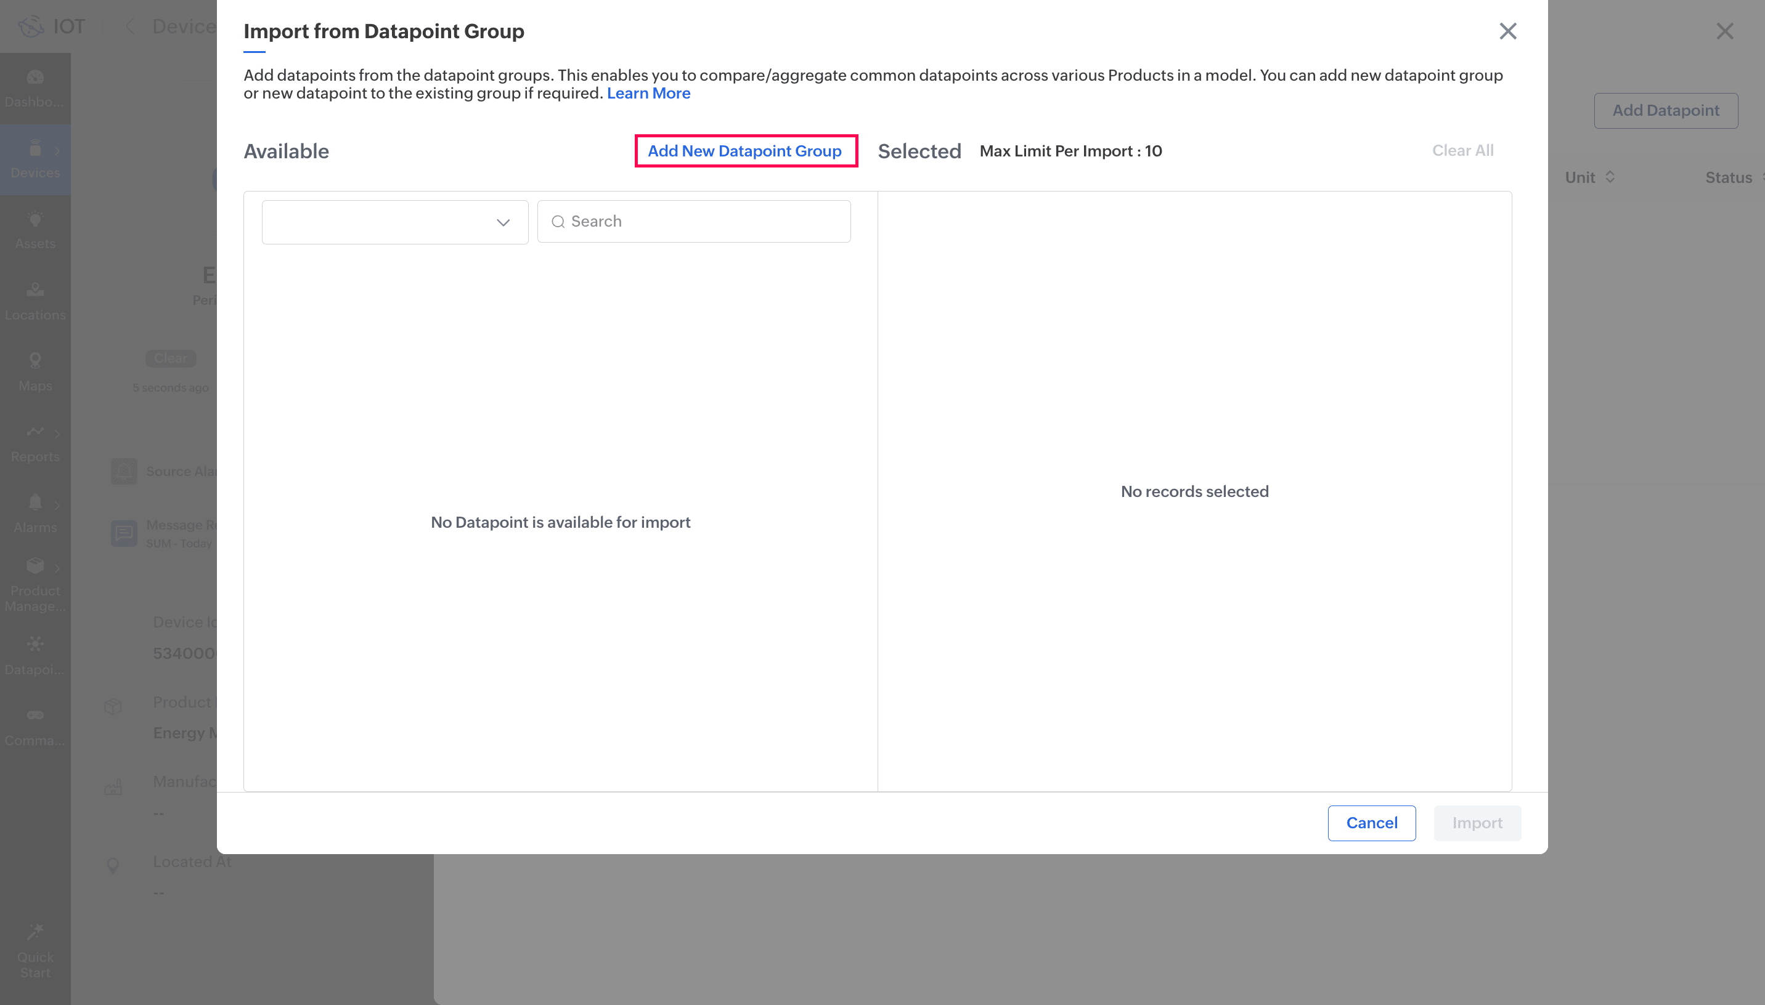
Task: Click Add New Datapoint Group link
Action: click(744, 150)
